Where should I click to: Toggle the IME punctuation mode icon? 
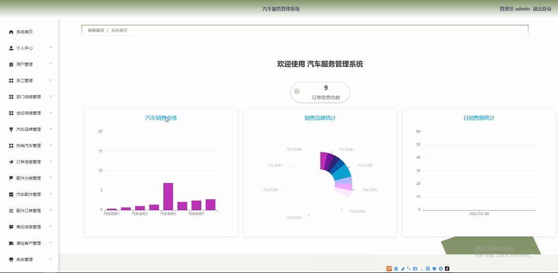tap(409, 269)
